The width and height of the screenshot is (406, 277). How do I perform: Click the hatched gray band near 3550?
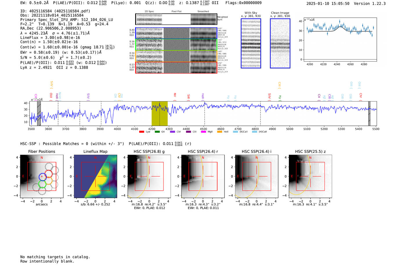point(39,114)
